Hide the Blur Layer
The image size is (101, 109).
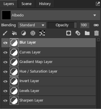point(5,43)
